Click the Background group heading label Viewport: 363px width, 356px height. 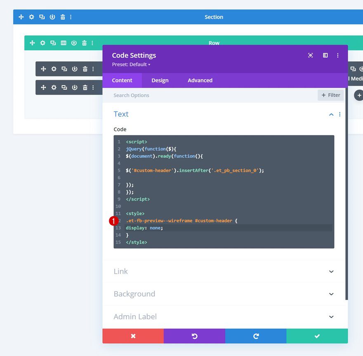tap(134, 294)
